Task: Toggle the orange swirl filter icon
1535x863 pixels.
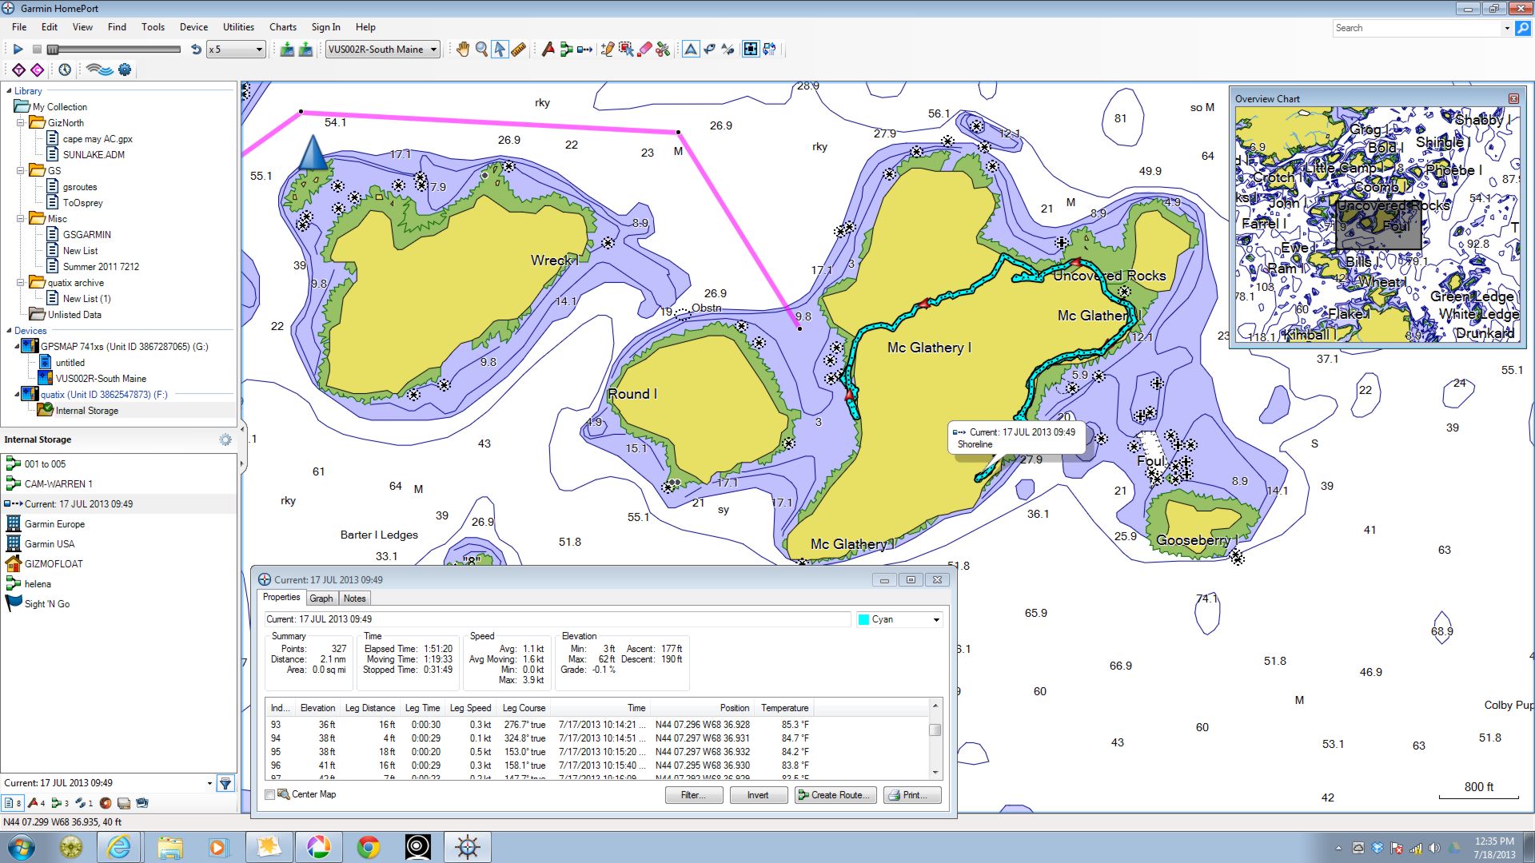Action: (106, 803)
